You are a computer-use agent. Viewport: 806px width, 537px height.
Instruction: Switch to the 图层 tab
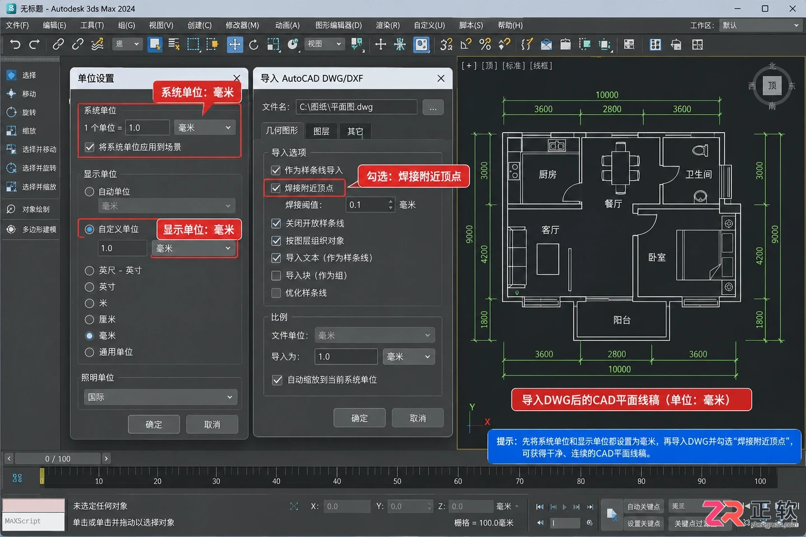[x=321, y=131]
